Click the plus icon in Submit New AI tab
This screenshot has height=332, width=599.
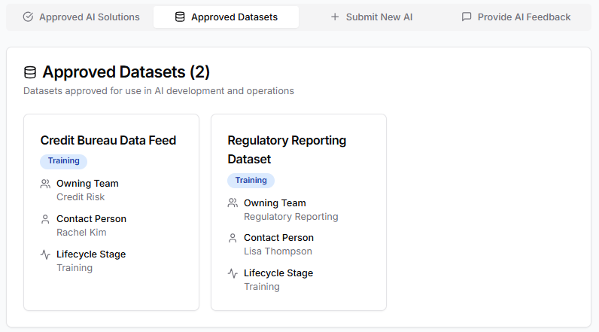tap(335, 17)
